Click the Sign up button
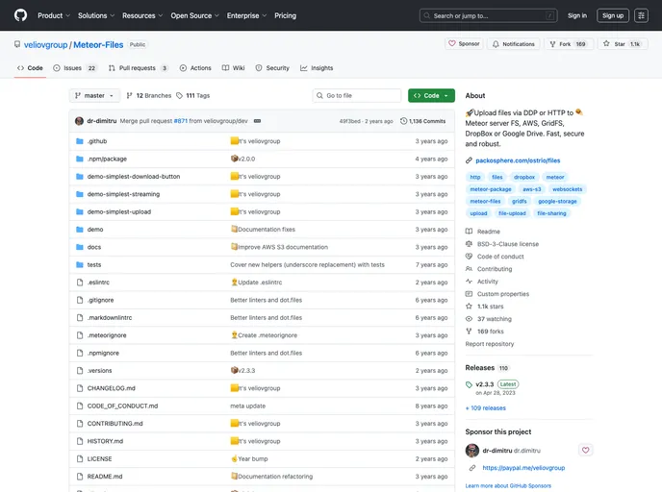The height and width of the screenshot is (492, 662). (613, 15)
